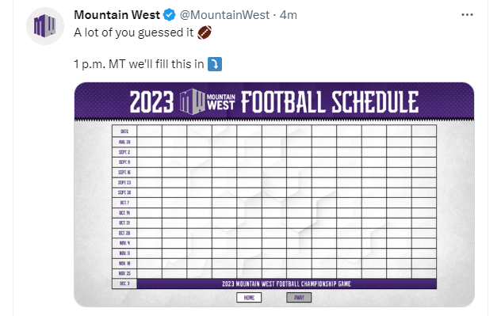
Task: Select the NOV. 25 row label
Action: point(124,273)
